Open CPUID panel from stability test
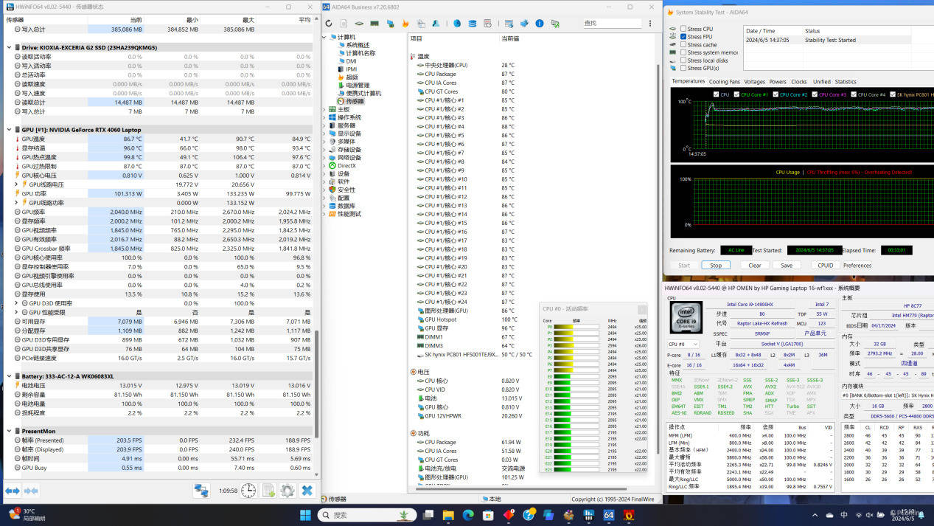The width and height of the screenshot is (934, 526). click(825, 266)
